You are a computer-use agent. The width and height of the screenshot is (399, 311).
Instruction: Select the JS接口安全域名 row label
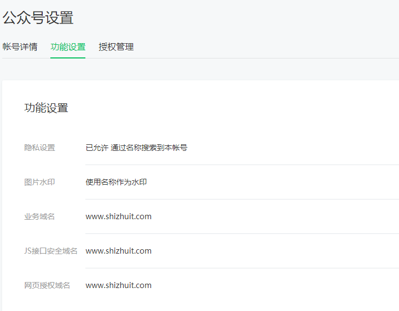click(51, 251)
